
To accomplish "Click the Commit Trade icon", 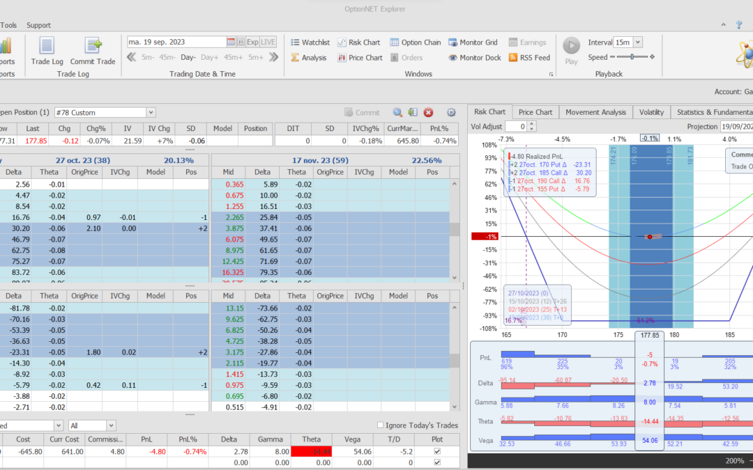I will (x=93, y=50).
